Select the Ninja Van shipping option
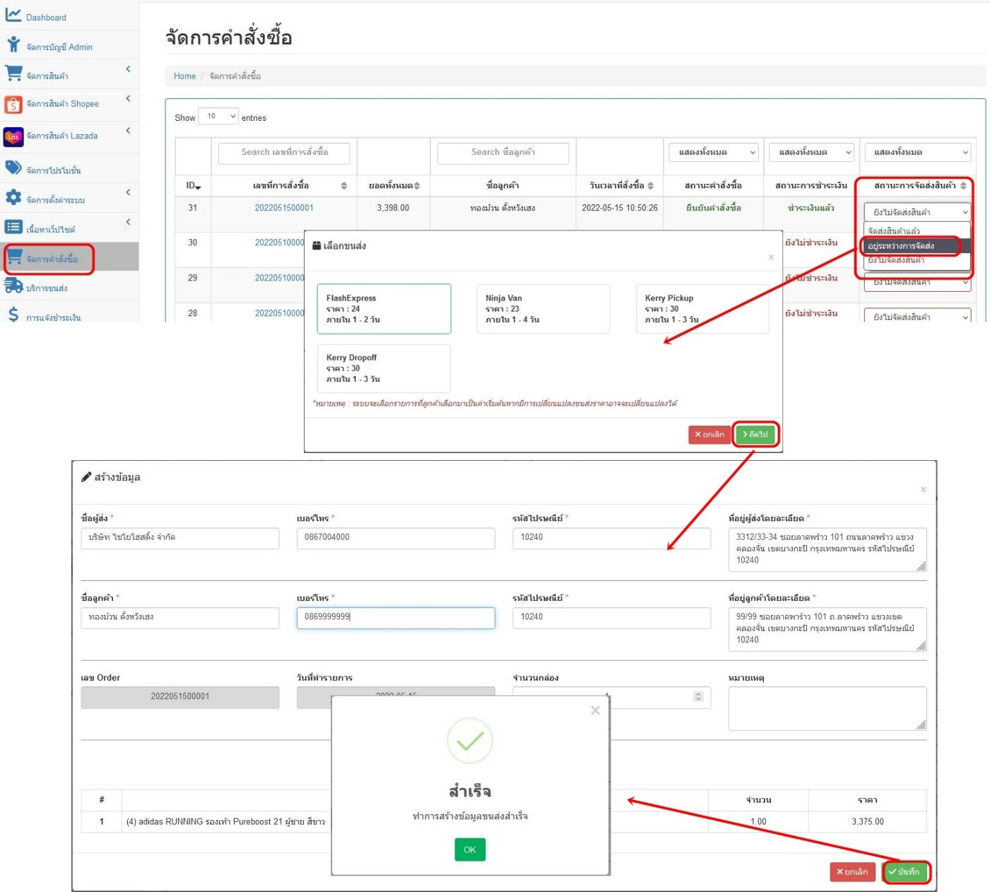Image resolution: width=990 pixels, height=892 pixels. click(542, 309)
